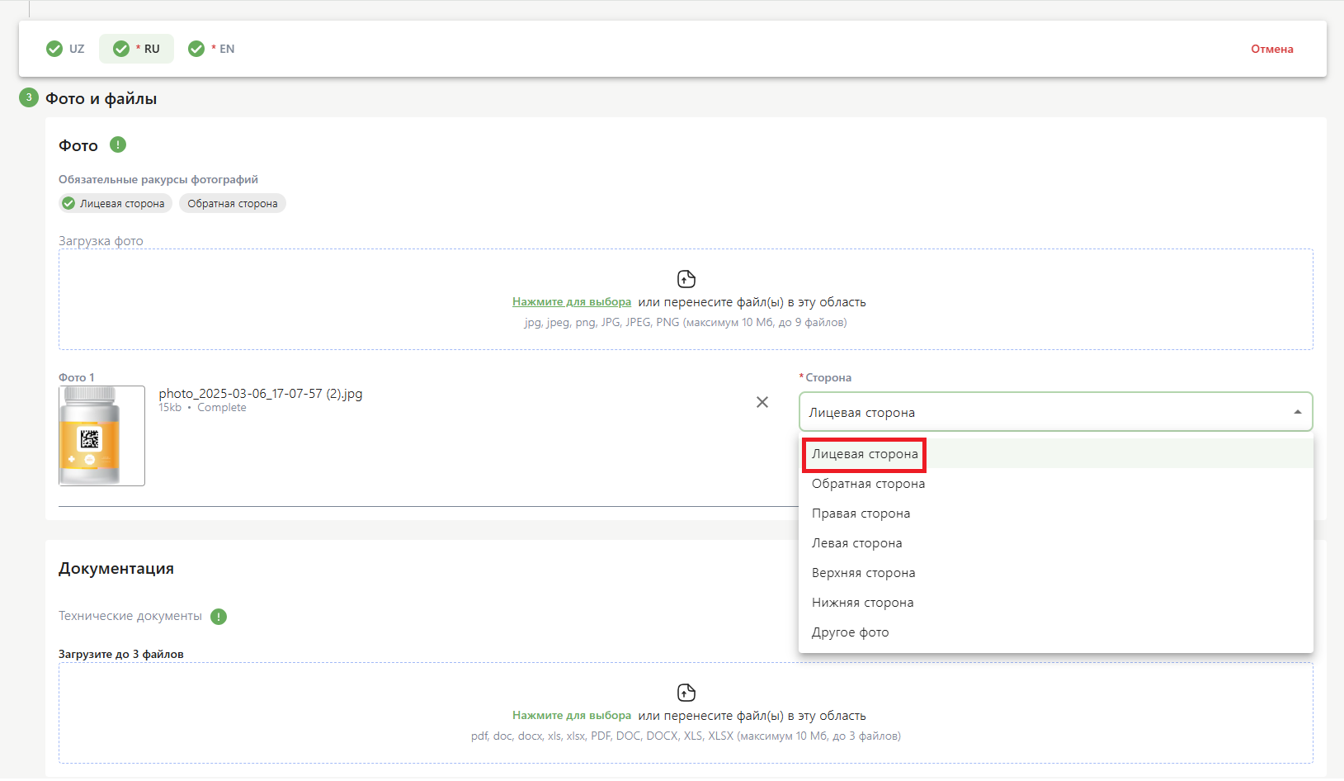Click the step 3 badge beside Фото и файлы
This screenshot has width=1344, height=781.
point(29,97)
